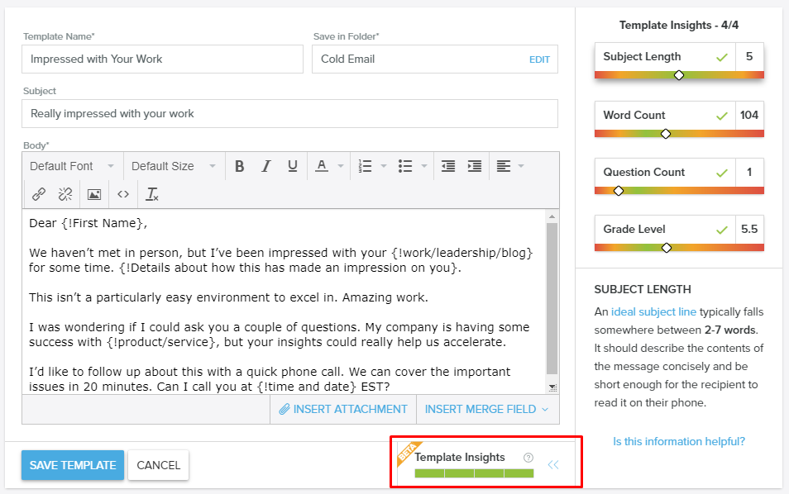Apply italic formatting to text
This screenshot has height=494, width=789.
click(x=266, y=166)
